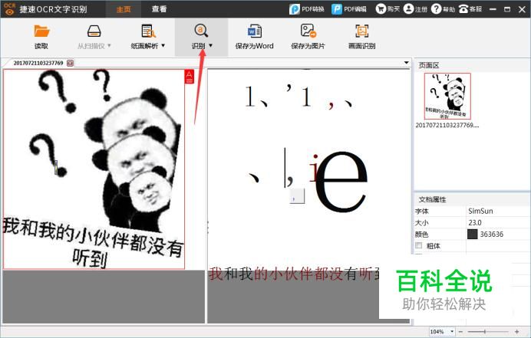Click the 363636 color swatch

tap(472, 234)
